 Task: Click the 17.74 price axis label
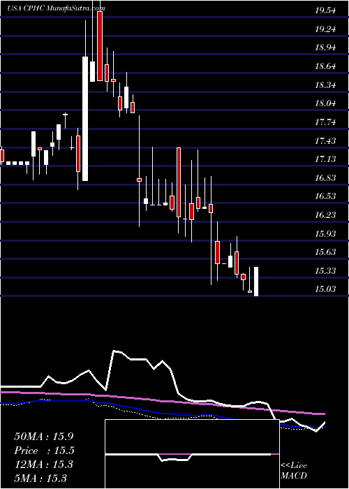[x=325, y=122]
